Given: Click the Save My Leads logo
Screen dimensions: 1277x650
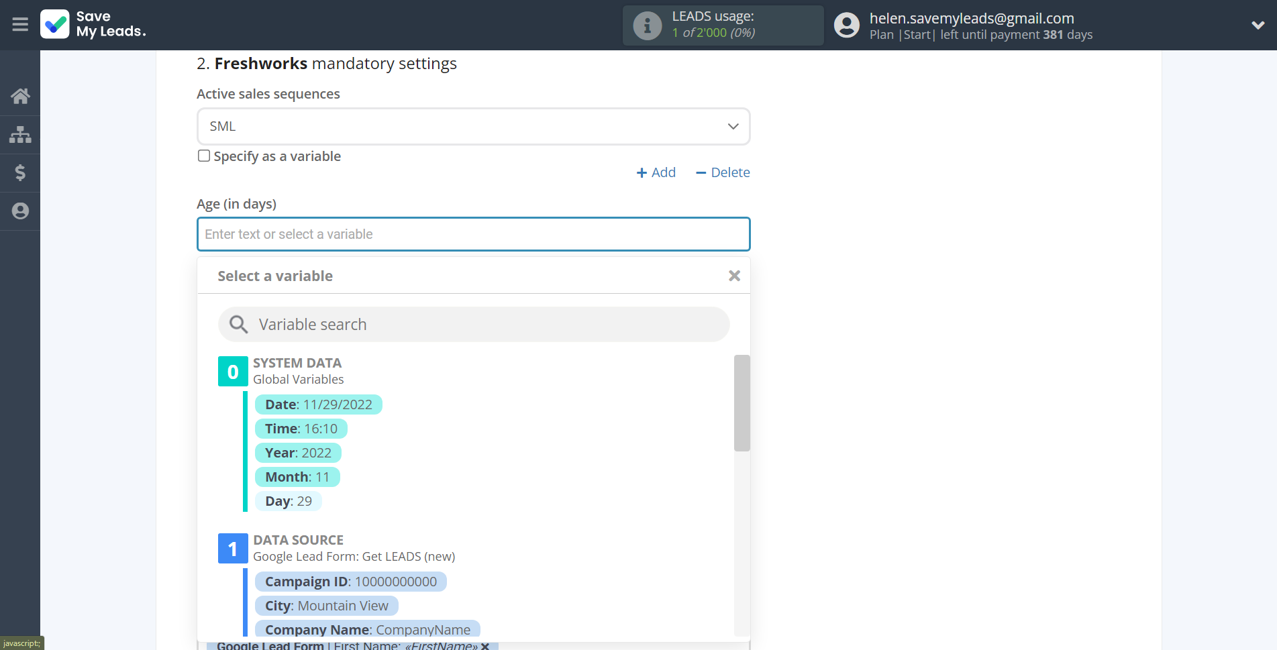Looking at the screenshot, I should pos(93,24).
